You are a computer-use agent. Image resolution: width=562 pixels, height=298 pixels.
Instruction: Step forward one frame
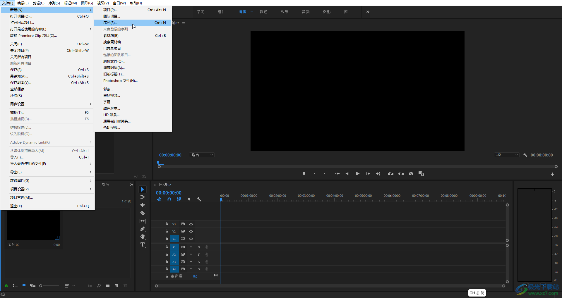pyautogui.click(x=368, y=174)
